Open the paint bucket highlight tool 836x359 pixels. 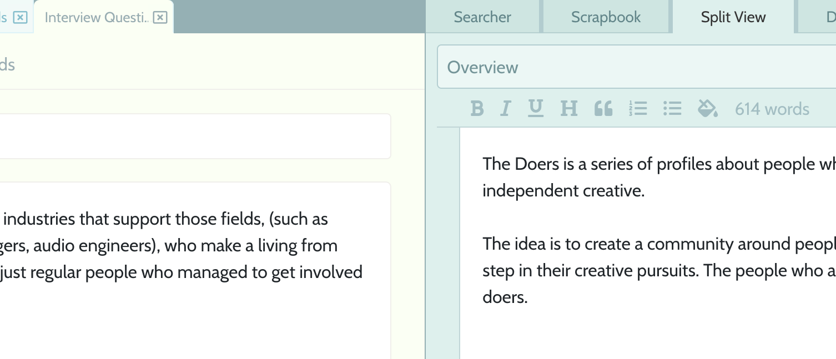[707, 109]
